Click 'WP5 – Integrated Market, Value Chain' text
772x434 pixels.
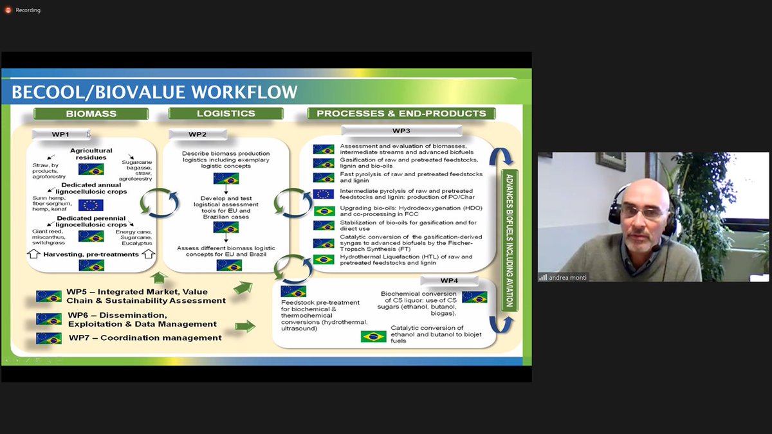(x=146, y=296)
